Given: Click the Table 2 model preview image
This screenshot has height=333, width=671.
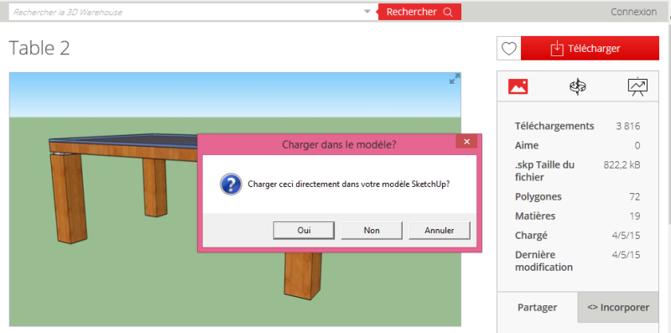Looking at the screenshot, I should (235, 199).
